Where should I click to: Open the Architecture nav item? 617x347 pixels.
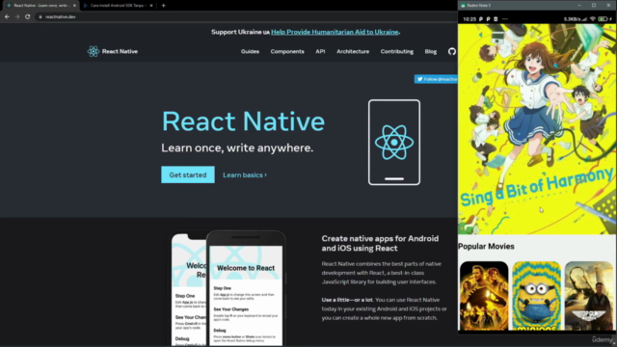point(353,51)
